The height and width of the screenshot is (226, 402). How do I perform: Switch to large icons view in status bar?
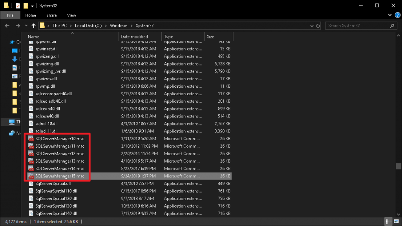[397, 221]
